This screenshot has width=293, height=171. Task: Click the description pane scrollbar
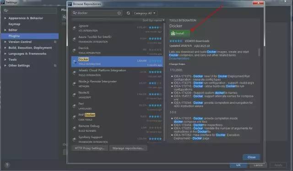(259, 52)
